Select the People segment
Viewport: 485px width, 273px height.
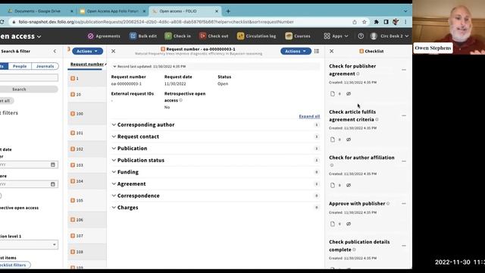coord(20,66)
